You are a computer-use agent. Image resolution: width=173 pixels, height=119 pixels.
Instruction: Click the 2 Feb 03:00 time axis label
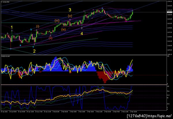108,112
